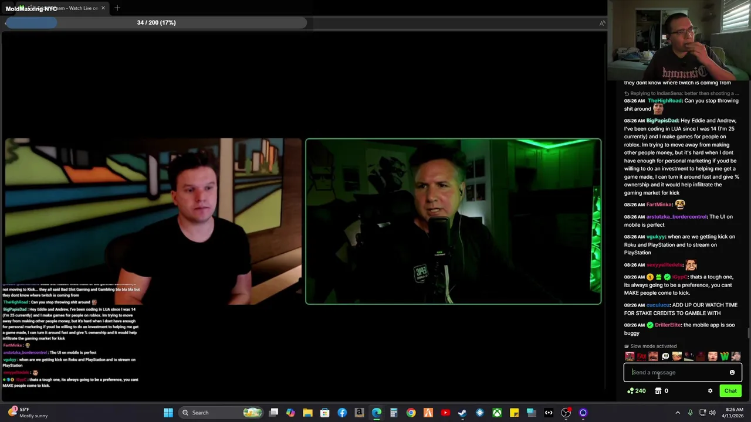Screen dimensions: 751x422
Task: Switch to Microsoft Edge on the taskbar
Action: (377, 413)
